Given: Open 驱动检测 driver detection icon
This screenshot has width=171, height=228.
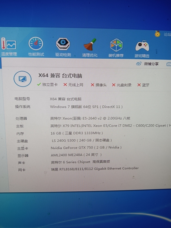Looking at the screenshot, I should [x=63, y=47].
